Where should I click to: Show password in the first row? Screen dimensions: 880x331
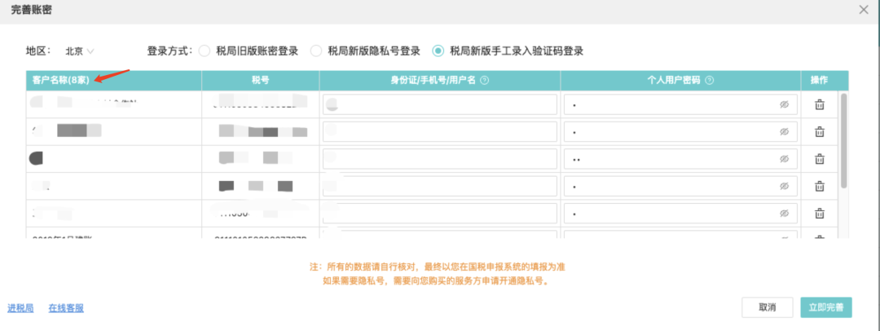click(x=784, y=105)
